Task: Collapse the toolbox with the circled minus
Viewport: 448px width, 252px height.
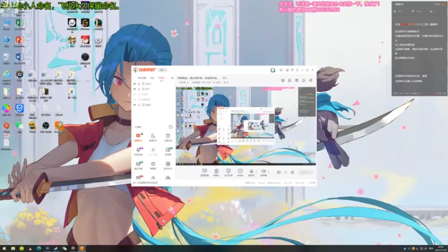Action: point(171,127)
